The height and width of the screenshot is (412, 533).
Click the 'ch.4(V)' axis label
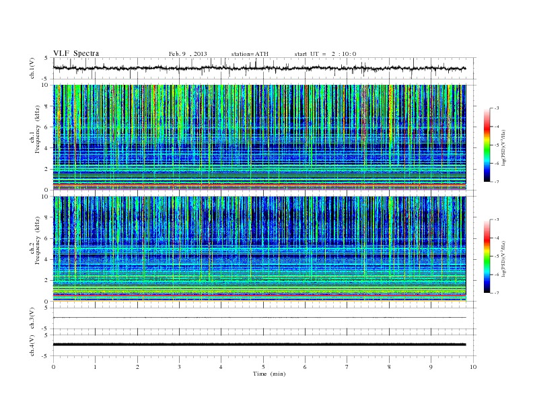pyautogui.click(x=32, y=345)
